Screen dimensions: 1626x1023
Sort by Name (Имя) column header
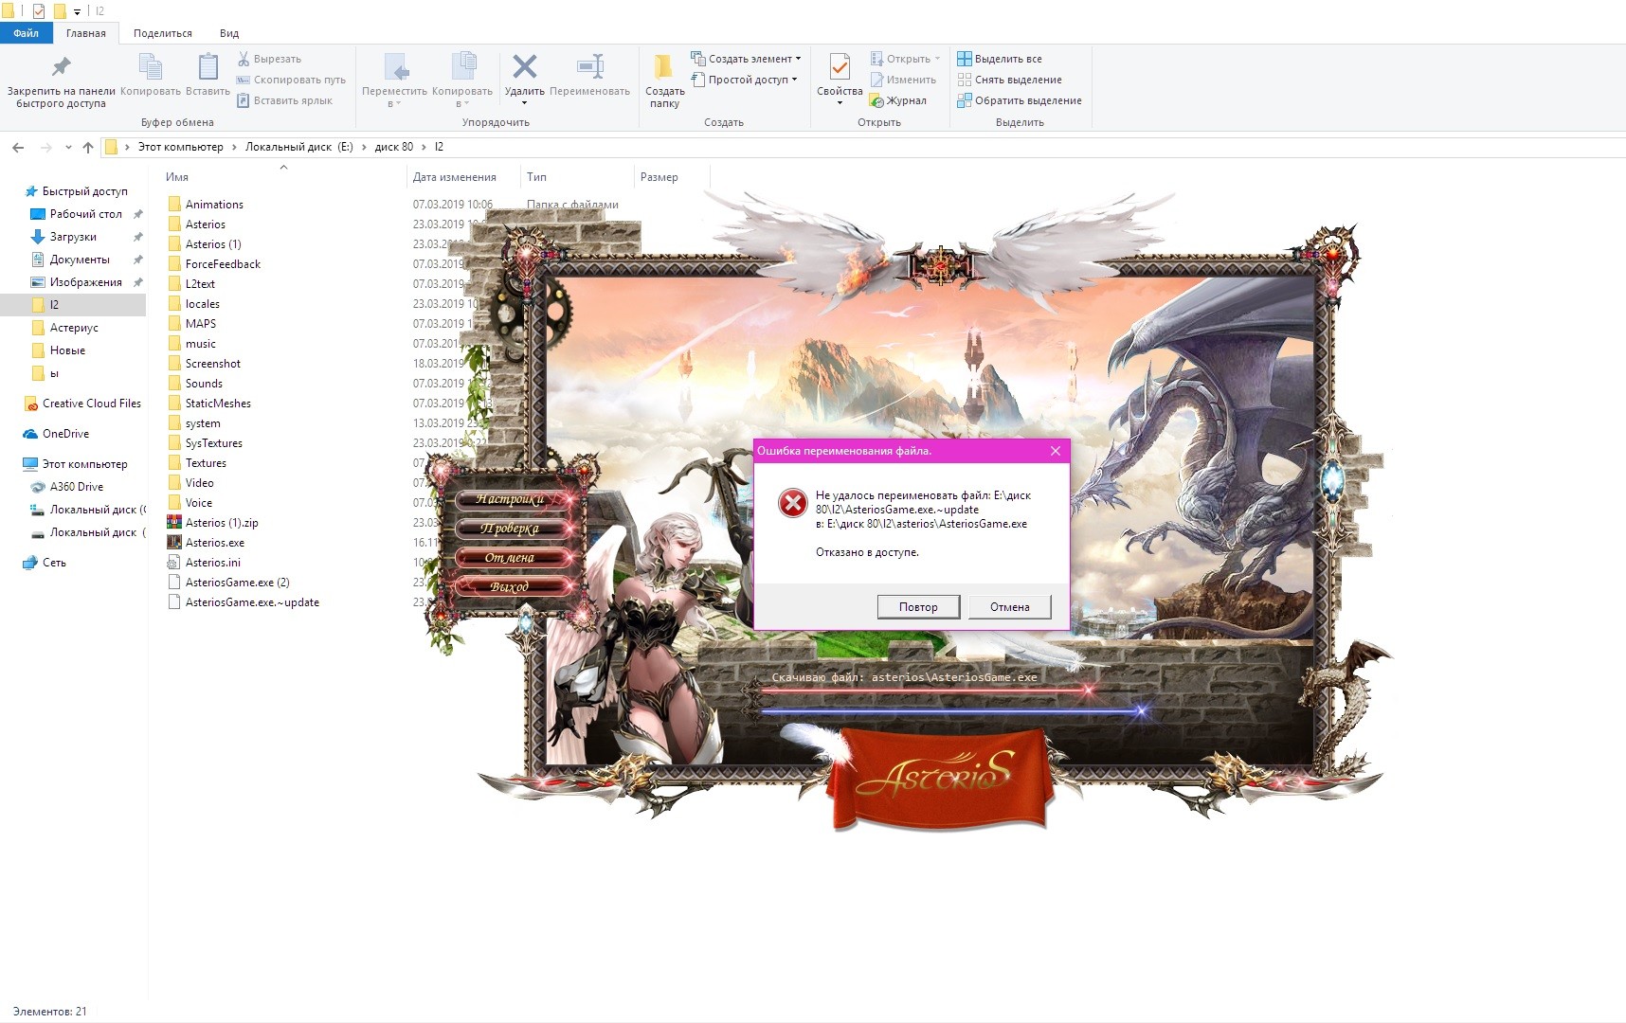coord(176,177)
